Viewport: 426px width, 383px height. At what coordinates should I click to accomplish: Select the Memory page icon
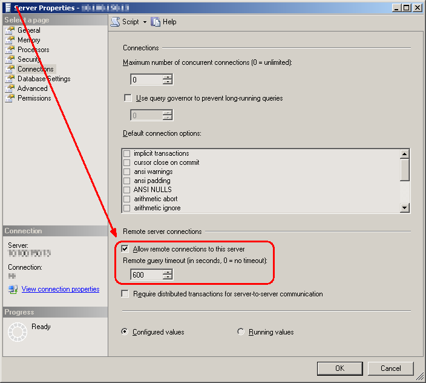coord(10,40)
